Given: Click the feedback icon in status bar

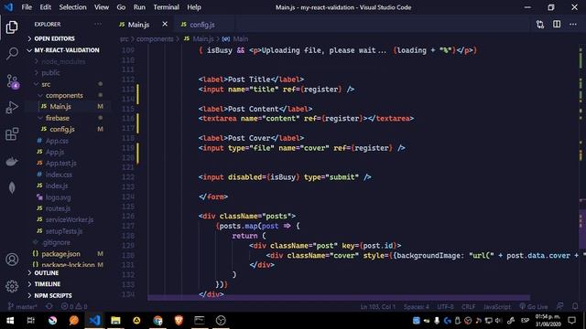Looking at the screenshot, I should (559, 306).
